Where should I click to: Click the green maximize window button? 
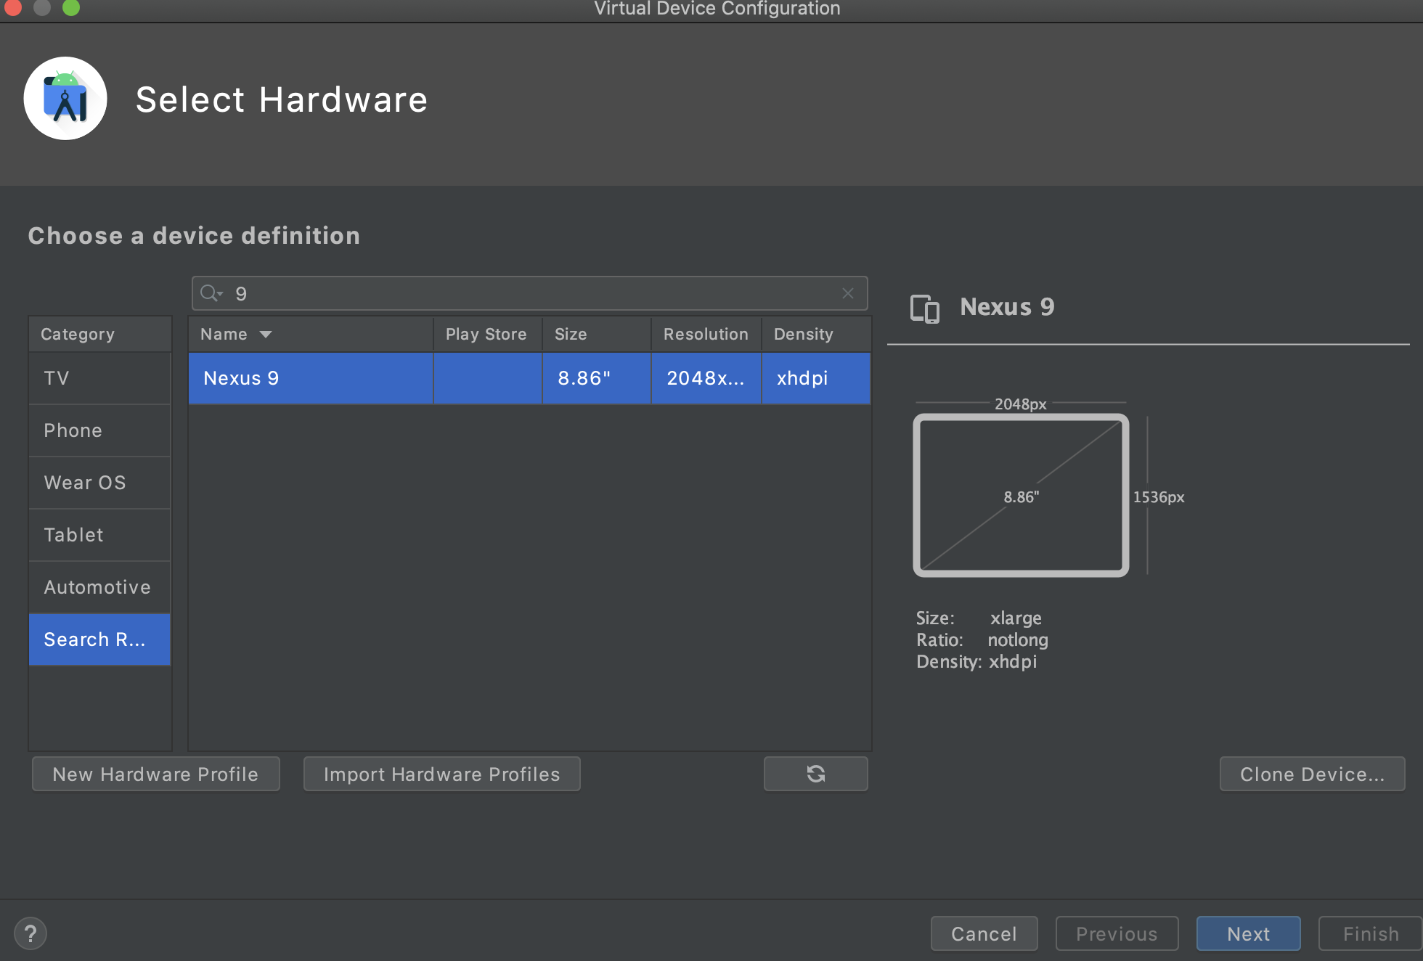71,7
